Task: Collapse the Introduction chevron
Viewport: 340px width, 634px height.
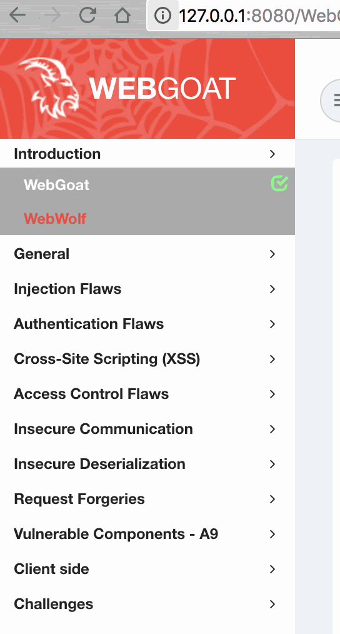Action: pos(272,154)
